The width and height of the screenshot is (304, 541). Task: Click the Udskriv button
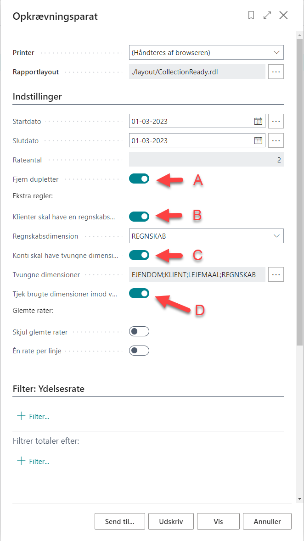point(171,521)
